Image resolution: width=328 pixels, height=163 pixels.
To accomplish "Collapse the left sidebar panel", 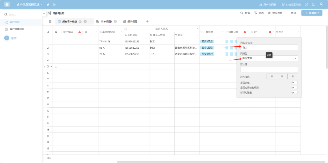I will [44, 13].
